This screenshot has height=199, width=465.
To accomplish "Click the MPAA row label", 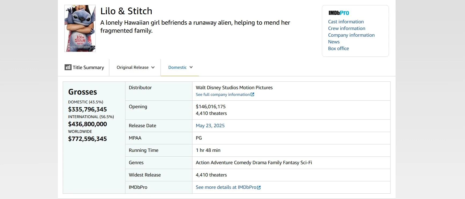I will point(135,138).
